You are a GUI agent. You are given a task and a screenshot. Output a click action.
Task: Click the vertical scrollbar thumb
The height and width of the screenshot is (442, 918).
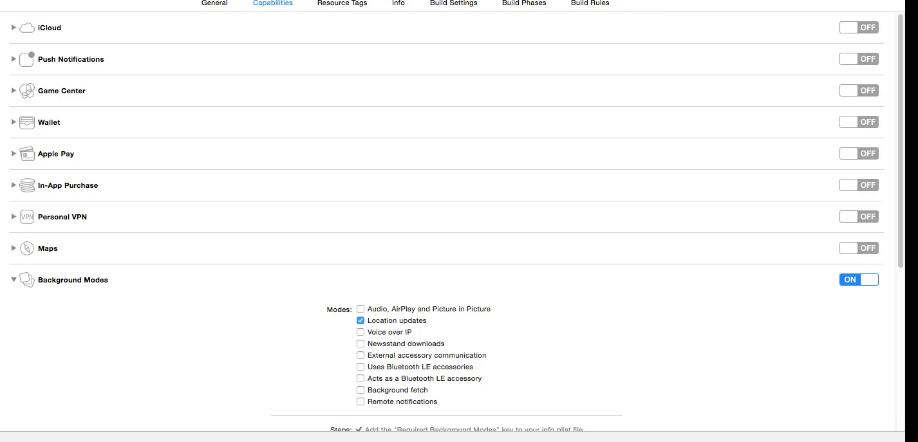(x=901, y=140)
